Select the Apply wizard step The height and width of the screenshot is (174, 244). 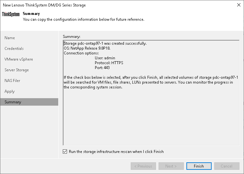(29, 91)
